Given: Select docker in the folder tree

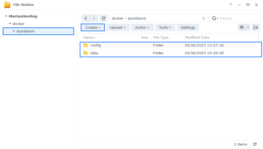Looking at the screenshot, I should 19,24.
